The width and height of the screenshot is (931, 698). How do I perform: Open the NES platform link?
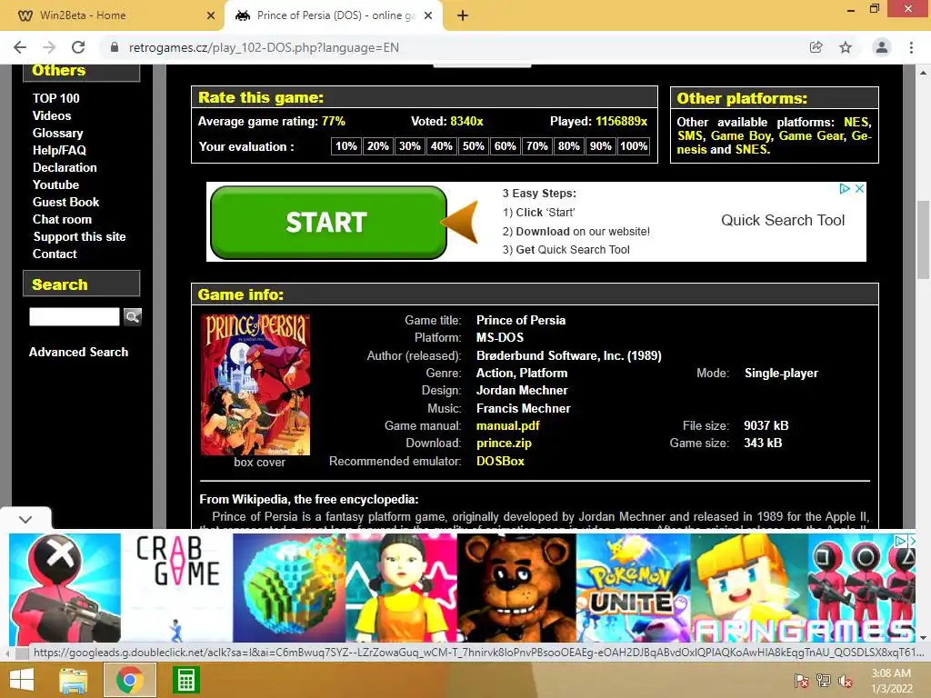click(x=856, y=123)
